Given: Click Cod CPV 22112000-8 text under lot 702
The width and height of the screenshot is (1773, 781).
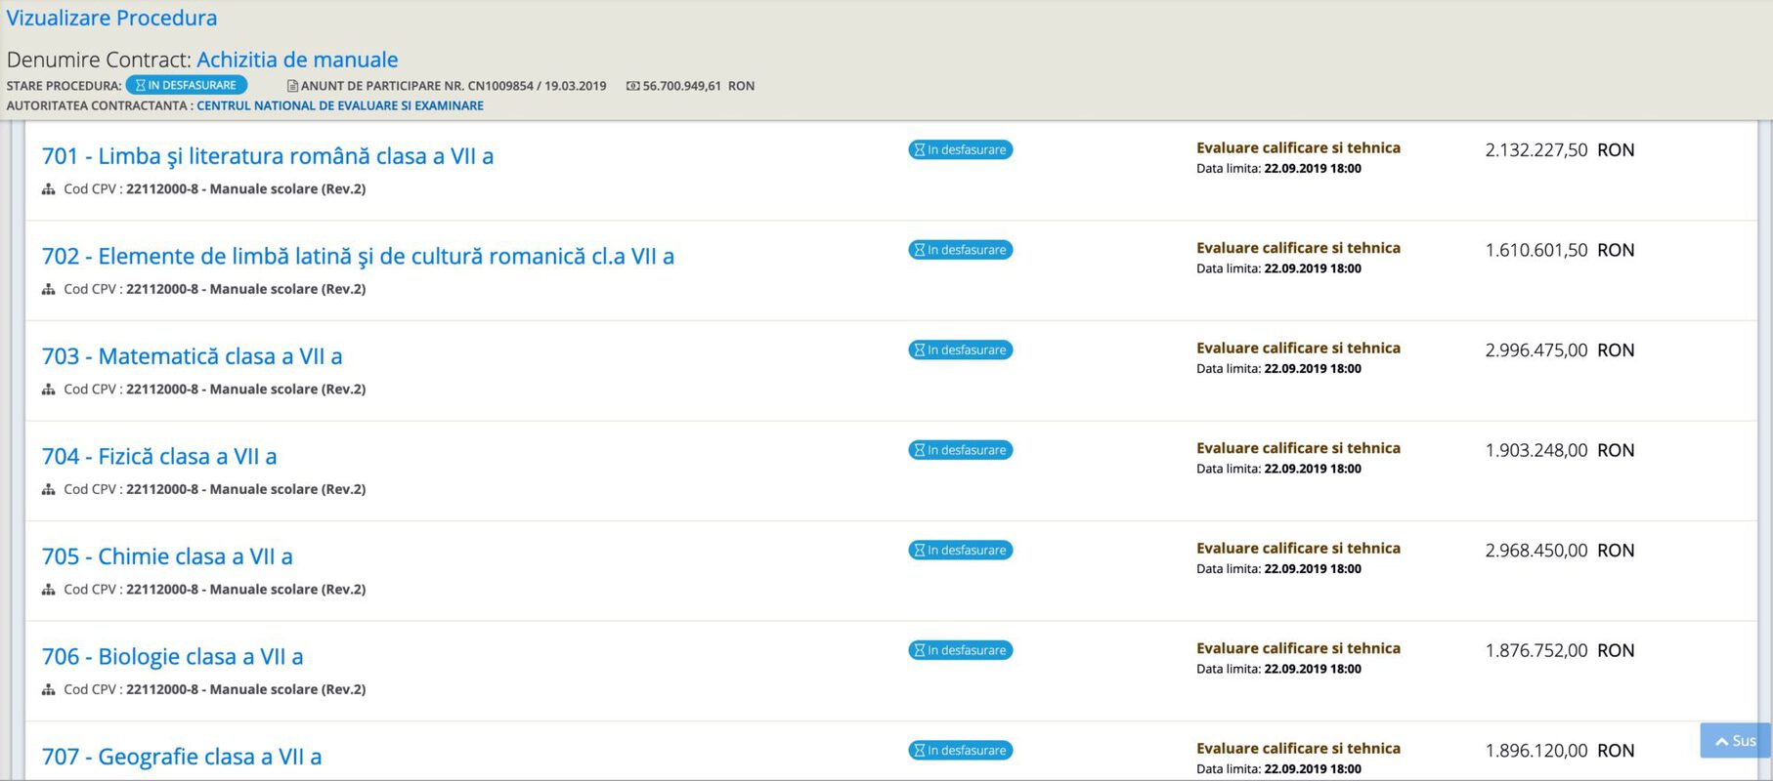Looking at the screenshot, I should point(215,289).
